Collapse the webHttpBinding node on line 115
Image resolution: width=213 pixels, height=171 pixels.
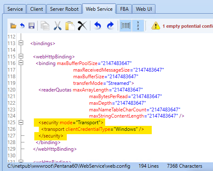click(x=21, y=56)
